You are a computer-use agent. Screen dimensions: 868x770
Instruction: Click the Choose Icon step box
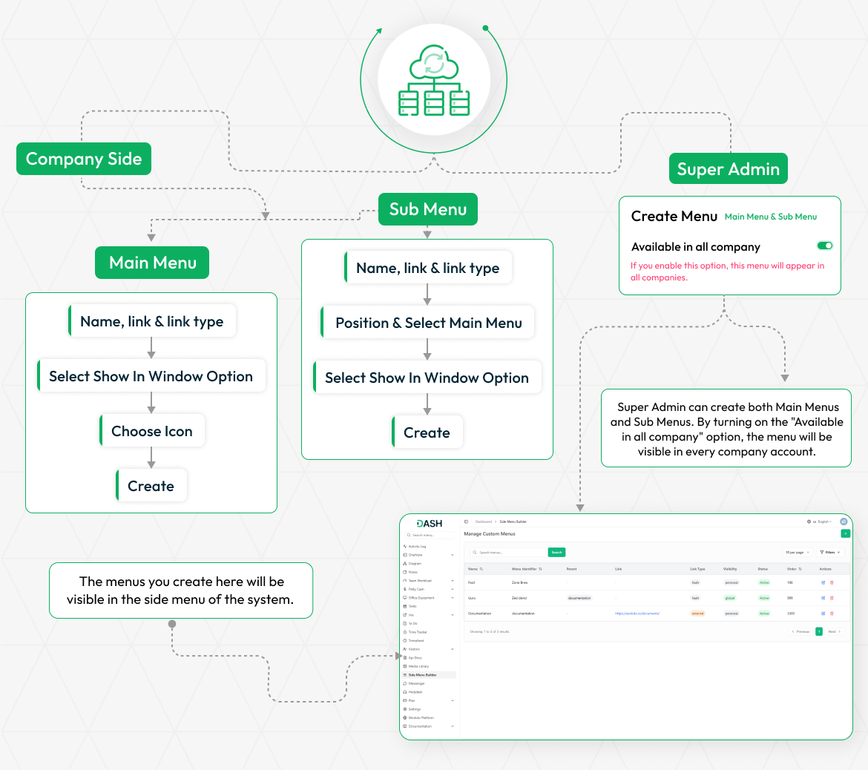coord(152,431)
